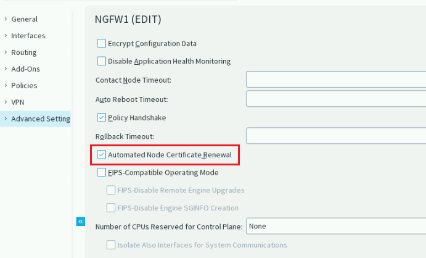Expand the Interfaces tree chevron

[x=6, y=36]
